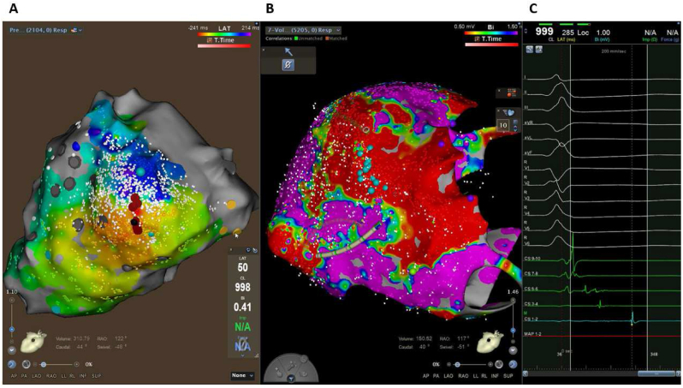
Task: Click the RL view in panel B
Action: coord(484,376)
